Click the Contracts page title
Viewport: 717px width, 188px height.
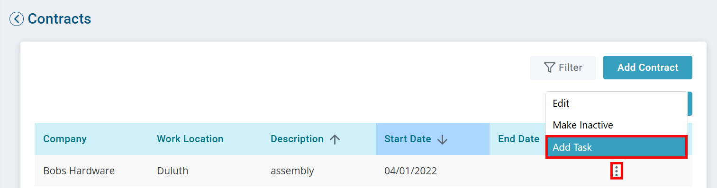(x=59, y=19)
